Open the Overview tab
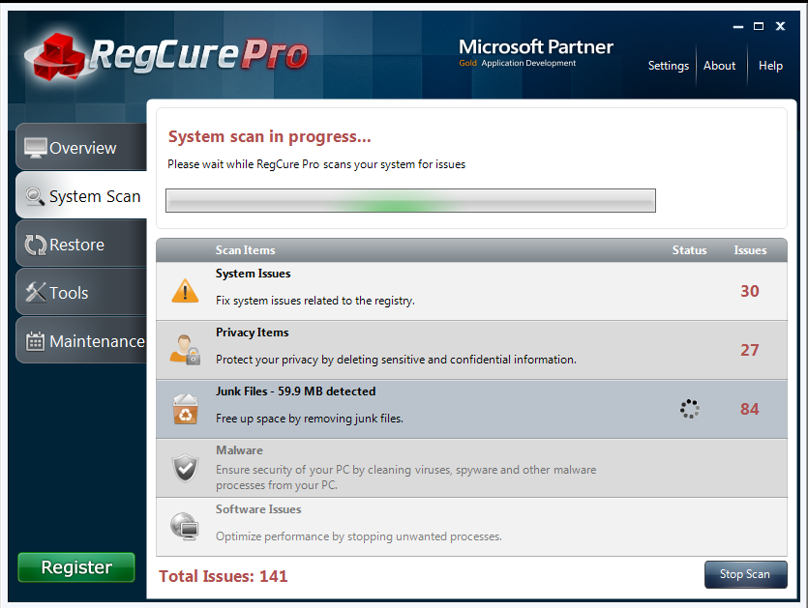The image size is (808, 608). [x=81, y=147]
